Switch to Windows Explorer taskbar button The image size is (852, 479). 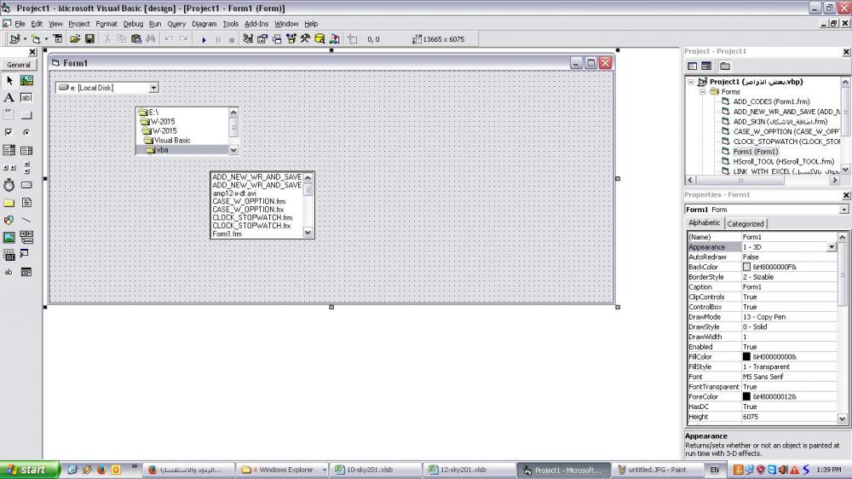tap(283, 470)
